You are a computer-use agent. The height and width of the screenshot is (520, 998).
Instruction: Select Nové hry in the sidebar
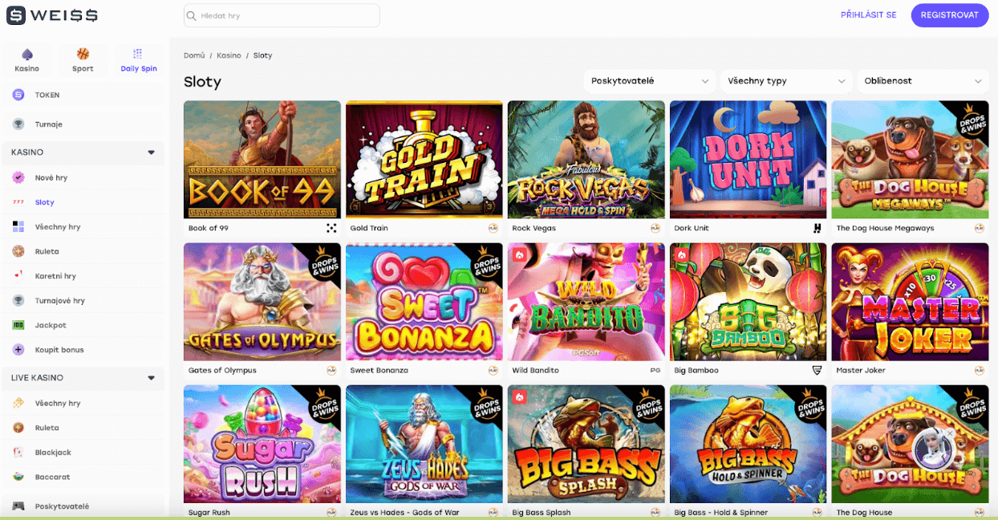[x=51, y=177]
